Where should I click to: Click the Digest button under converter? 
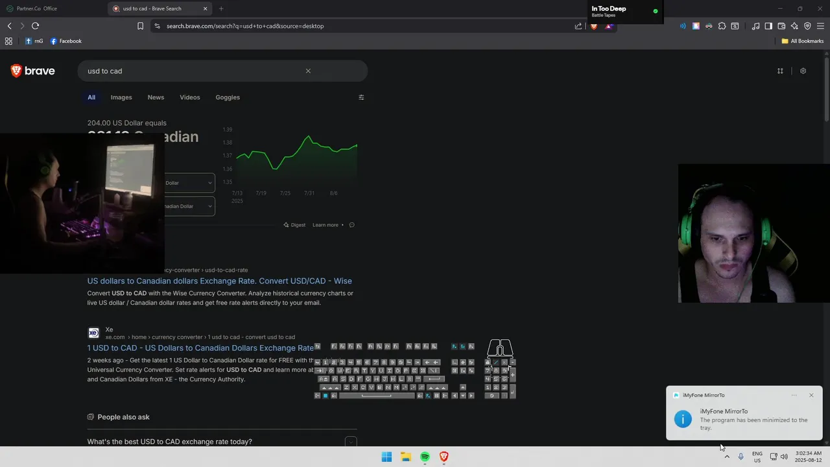tap(294, 225)
